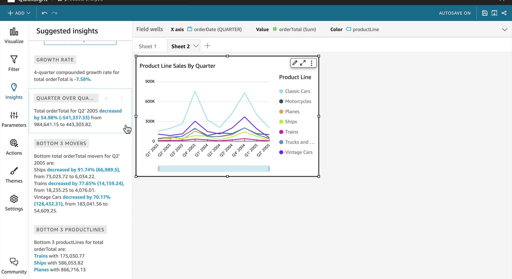Click the share icon in toolbar
Screen dimensions: 512x279
504,13
